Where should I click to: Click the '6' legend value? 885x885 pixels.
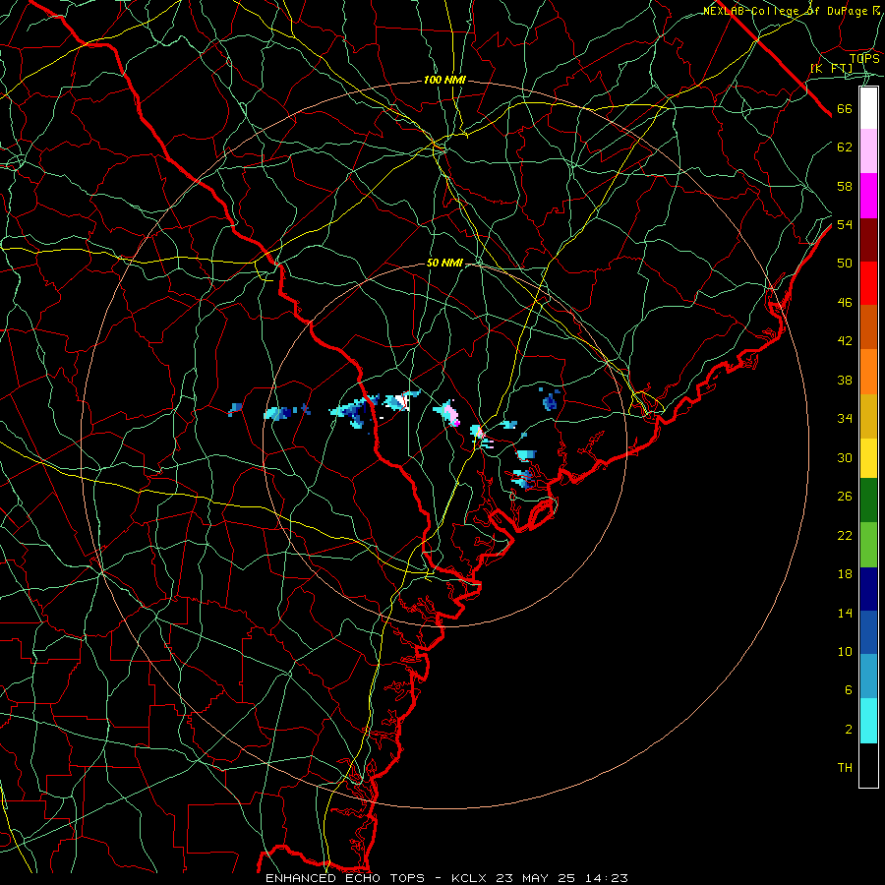click(848, 689)
